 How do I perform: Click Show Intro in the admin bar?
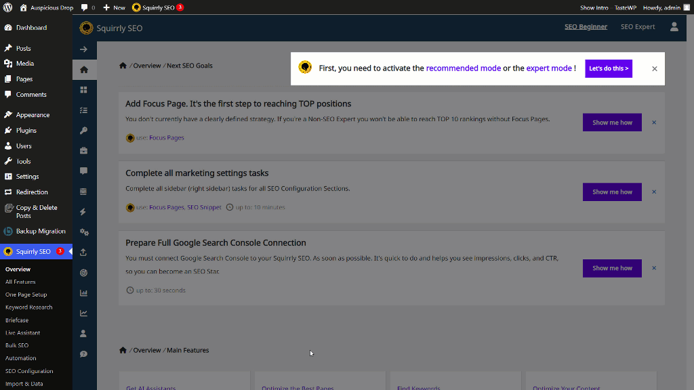(594, 7)
